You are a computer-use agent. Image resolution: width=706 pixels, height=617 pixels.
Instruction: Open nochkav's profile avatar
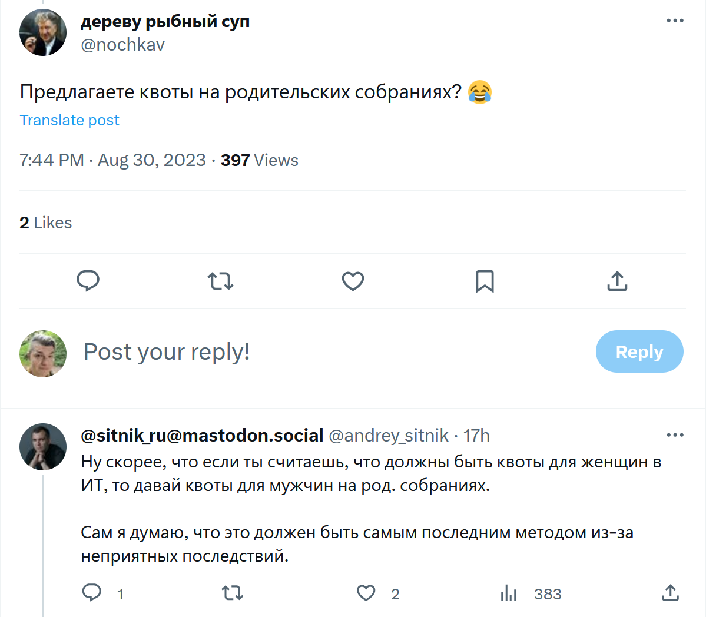point(43,32)
